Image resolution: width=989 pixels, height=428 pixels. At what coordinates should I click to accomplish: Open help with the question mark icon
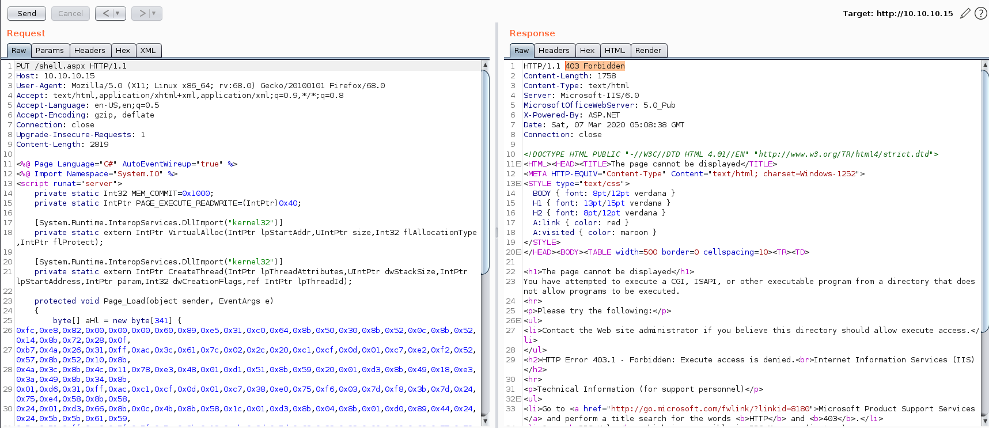[x=981, y=13]
